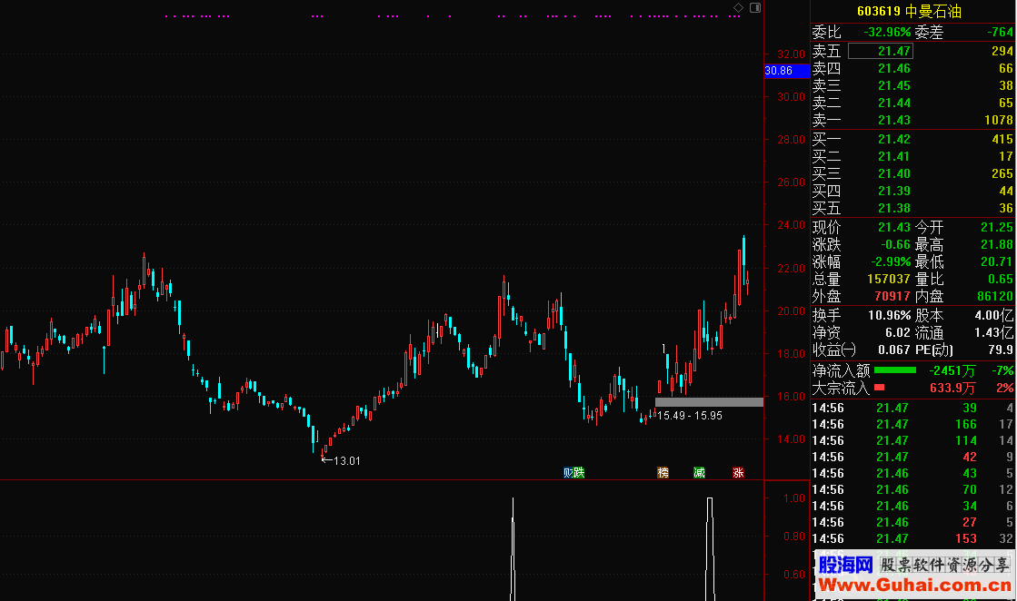Click the red 大宗流入 flow bar

880,388
